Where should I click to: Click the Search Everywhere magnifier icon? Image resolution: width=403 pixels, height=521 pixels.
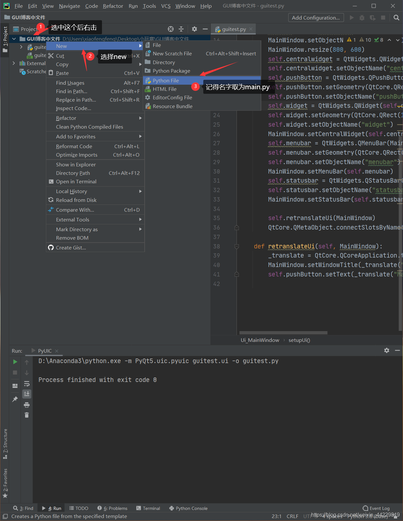[x=396, y=18]
